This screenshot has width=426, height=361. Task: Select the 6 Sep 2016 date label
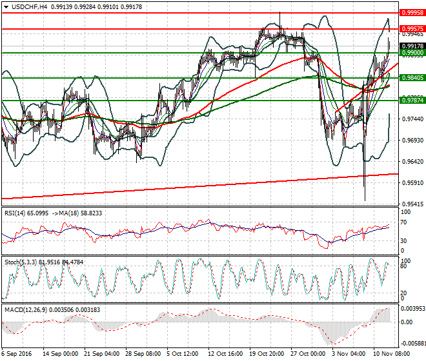[16, 354]
